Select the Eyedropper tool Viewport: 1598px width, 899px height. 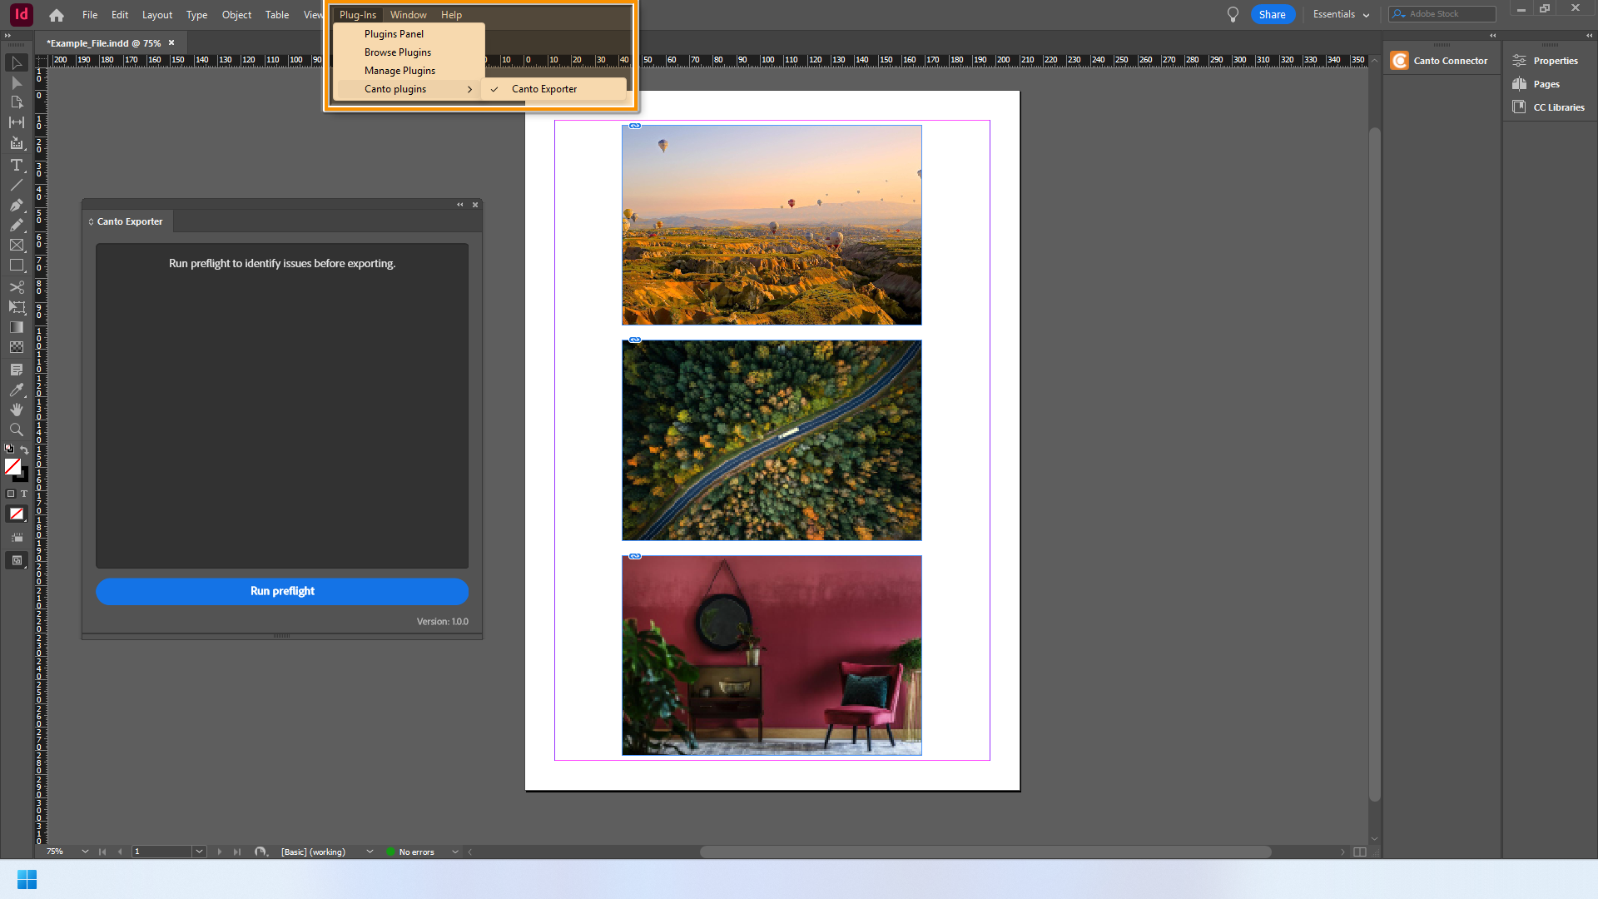pos(16,390)
